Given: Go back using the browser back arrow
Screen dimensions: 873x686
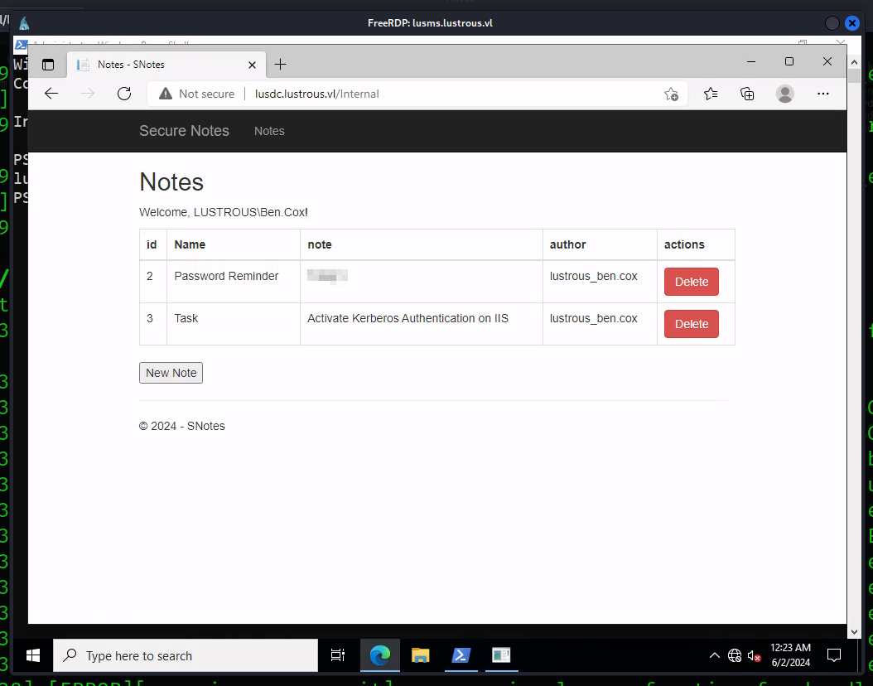Looking at the screenshot, I should [51, 94].
